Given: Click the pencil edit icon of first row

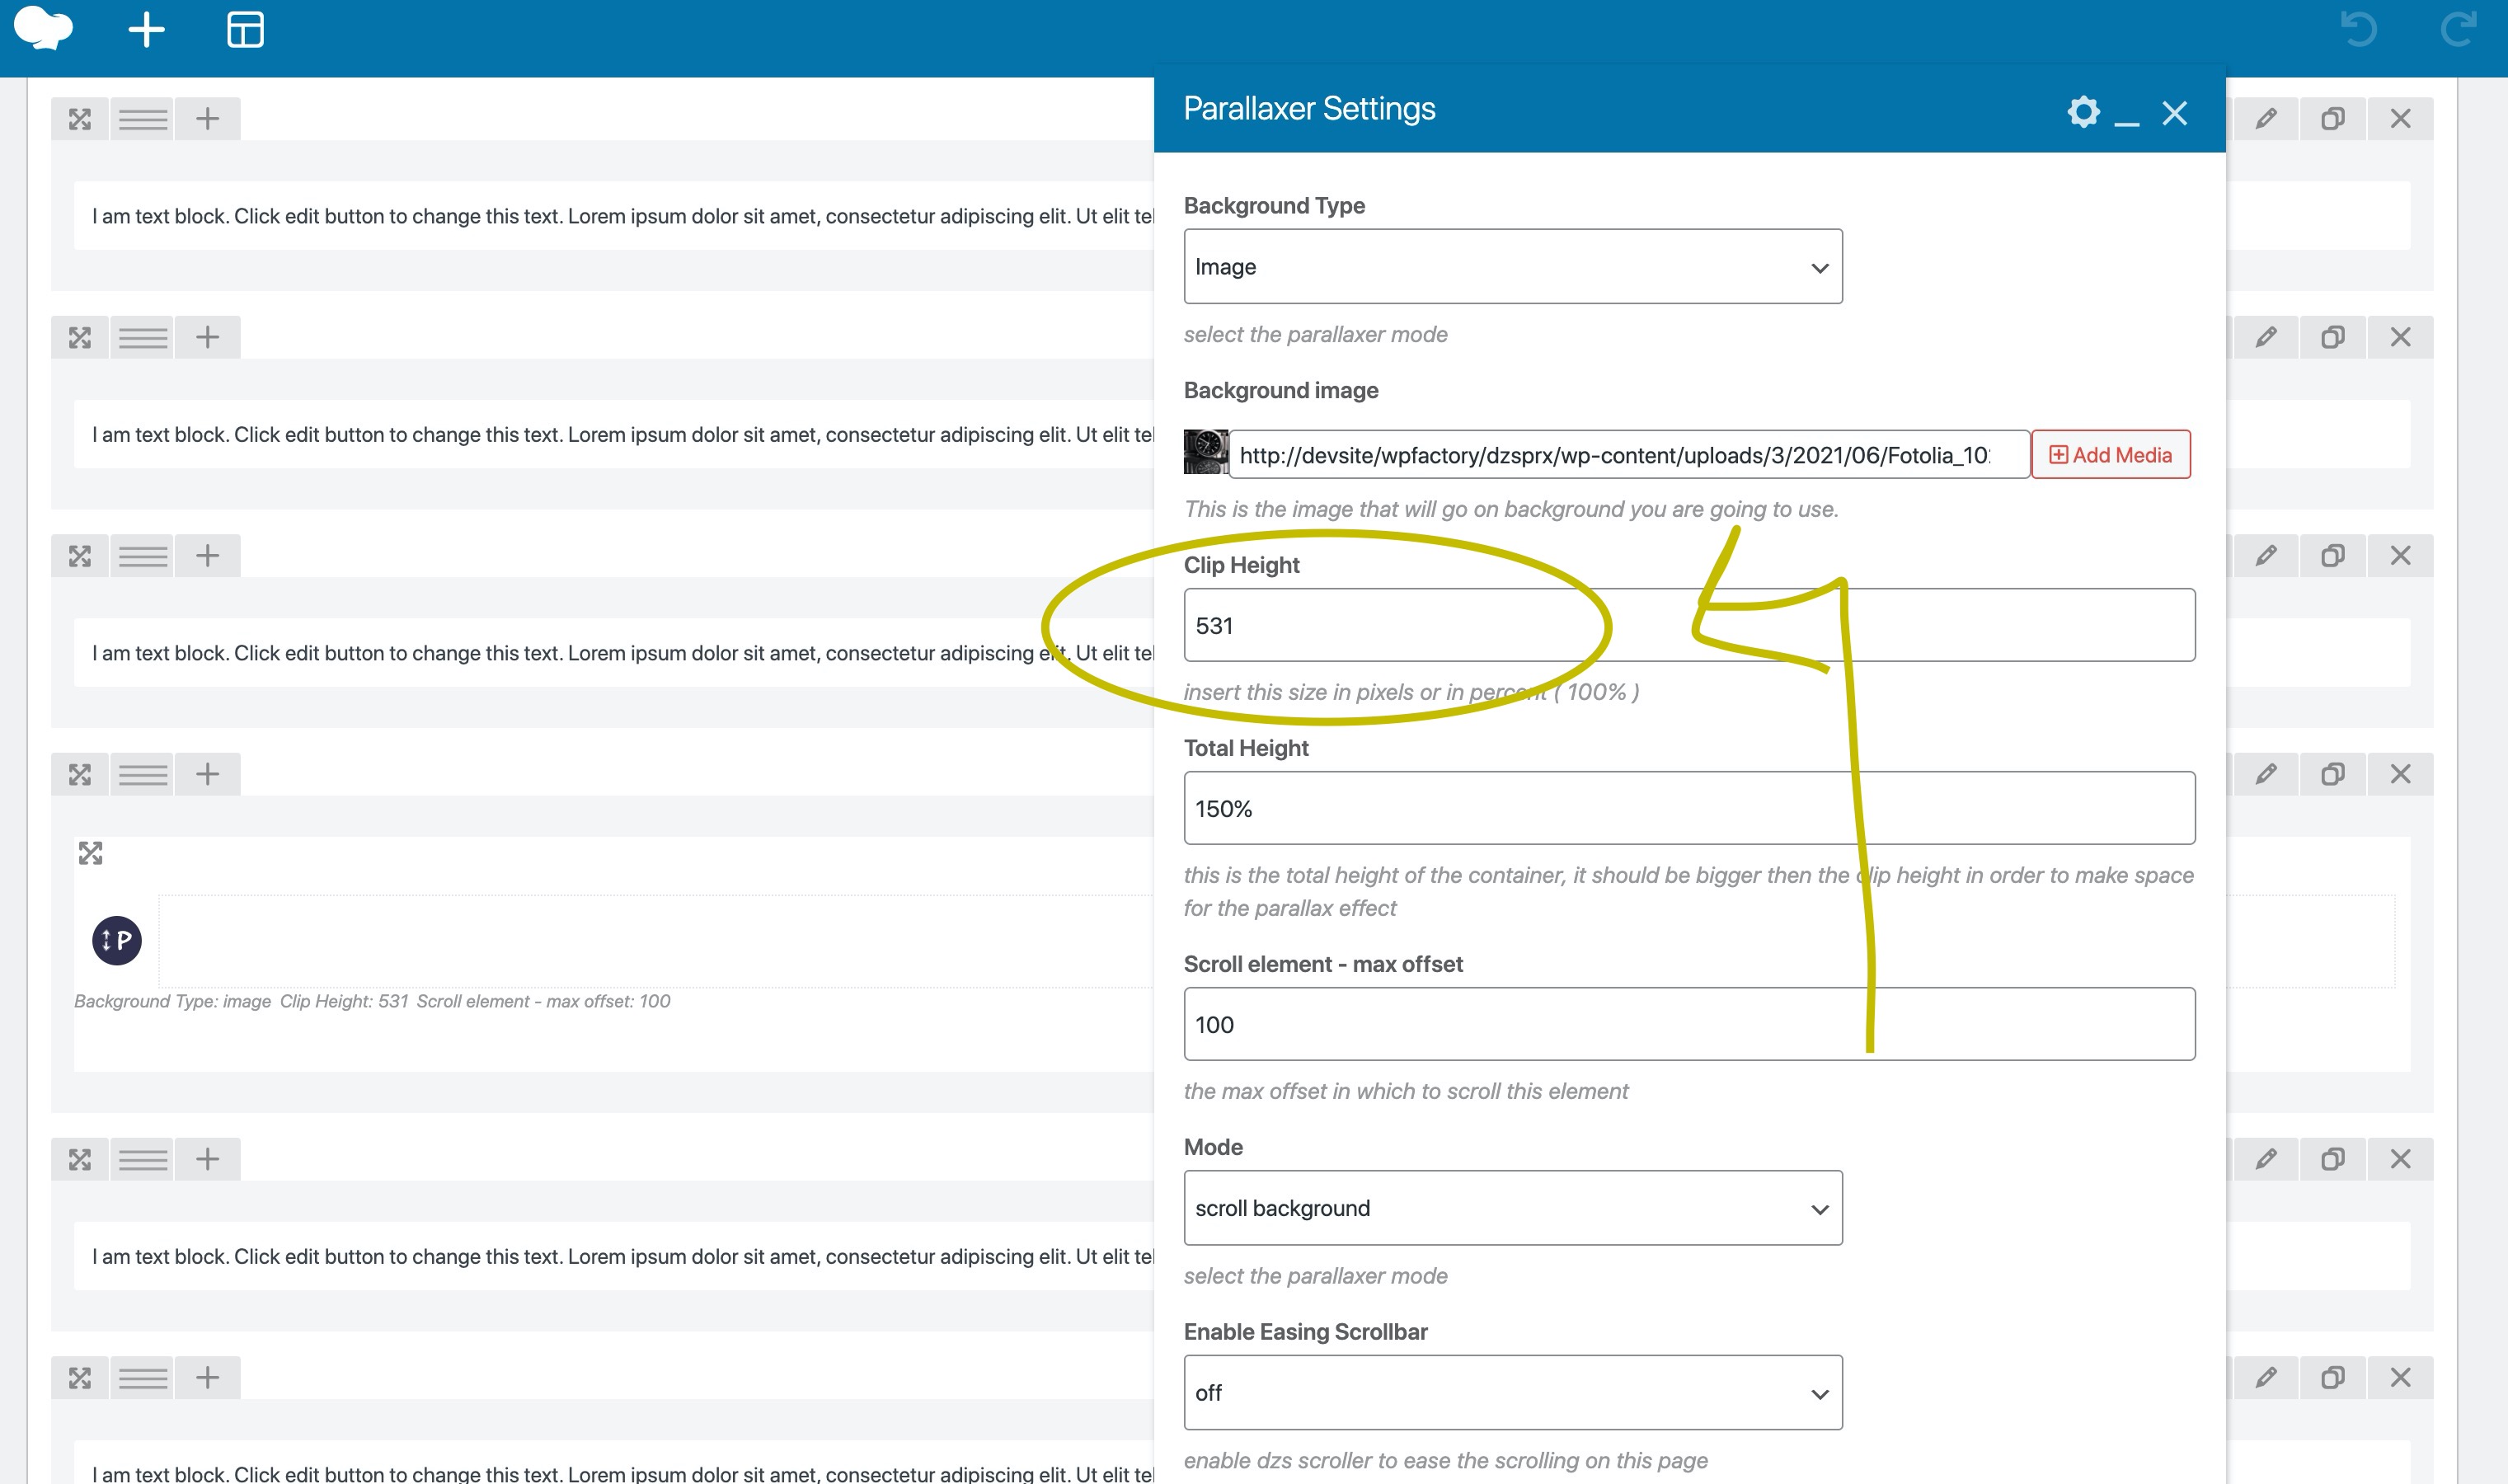Looking at the screenshot, I should point(2266,119).
